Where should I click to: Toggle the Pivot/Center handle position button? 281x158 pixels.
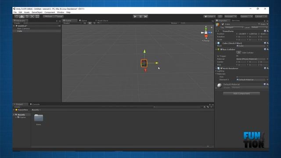click(x=48, y=17)
